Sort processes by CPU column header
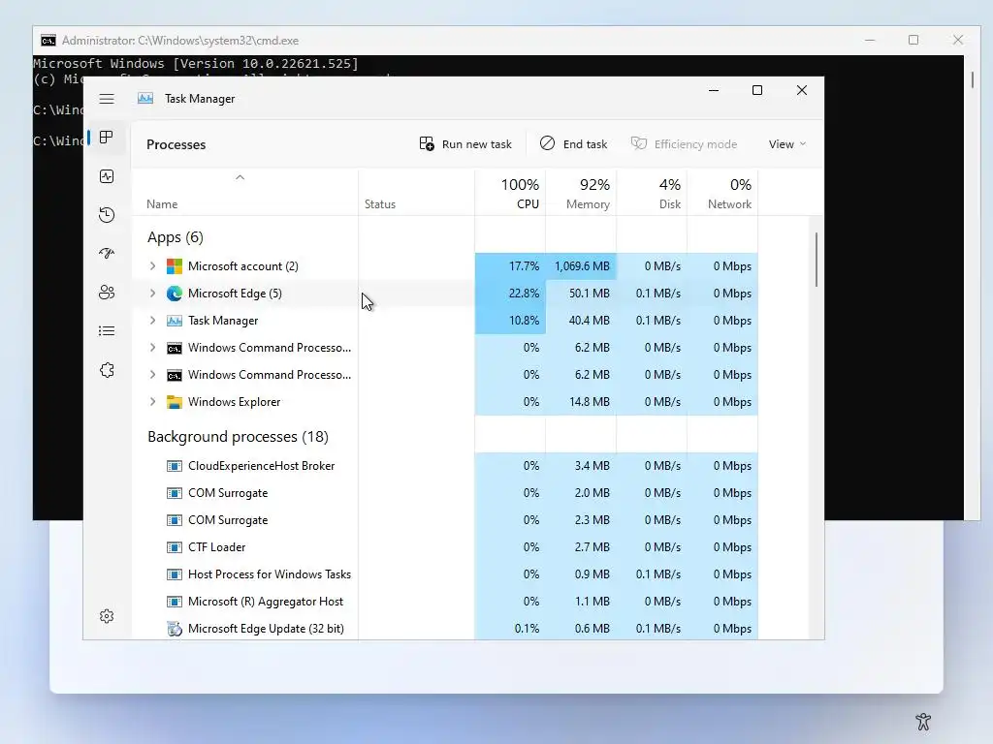Viewport: 993px width, 744px height. (510, 194)
